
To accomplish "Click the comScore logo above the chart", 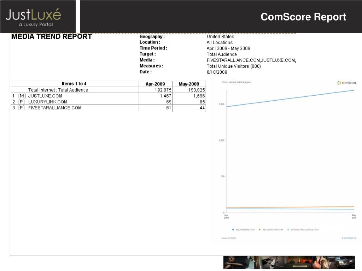I will point(347,83).
